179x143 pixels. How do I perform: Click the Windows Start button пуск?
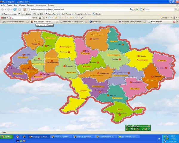[6, 136]
